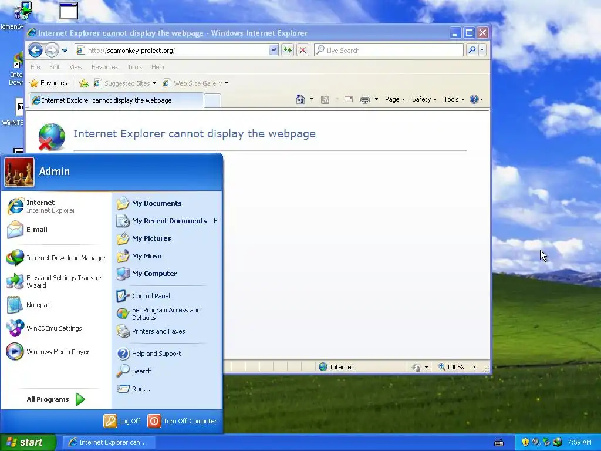Open the File menu

(35, 67)
